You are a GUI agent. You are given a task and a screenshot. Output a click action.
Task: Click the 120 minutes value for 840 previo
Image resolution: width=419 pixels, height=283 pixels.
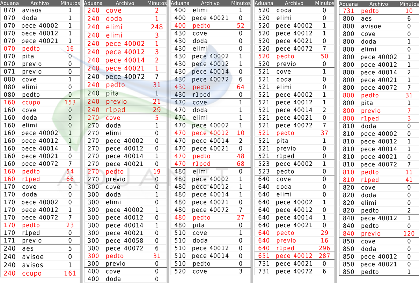pos(409,233)
